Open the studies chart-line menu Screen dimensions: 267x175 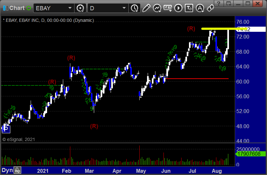click(x=157, y=8)
